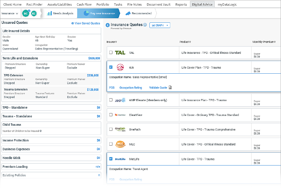281x196 pixels.
Task: Switch to the Cash Flow tab
Action: tap(84, 4)
